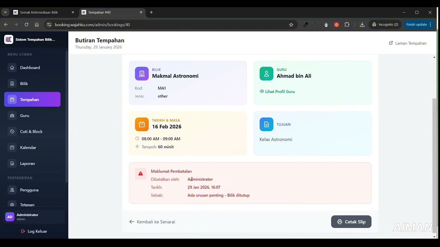This screenshot has height=247, width=440.
Task: Click the Makmal Astronomi room name
Action: [x=175, y=76]
